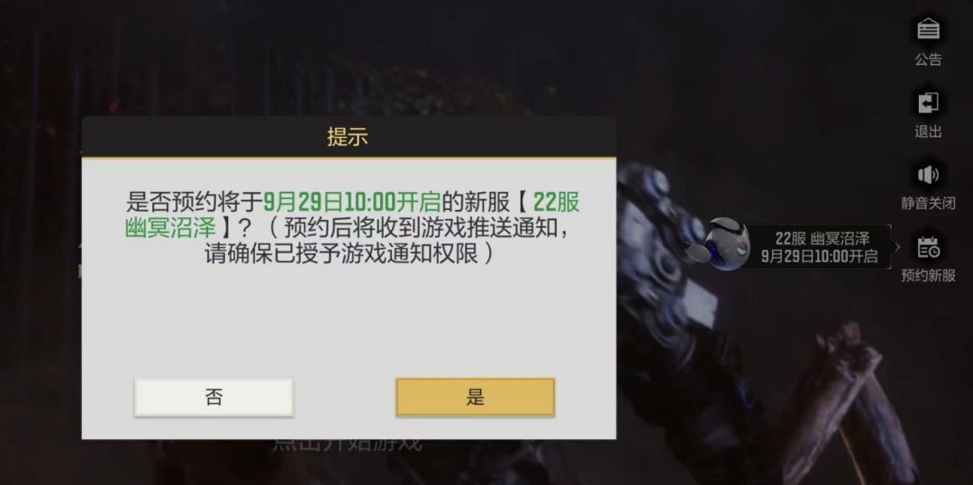Choose 否 to decline the reservation

pos(214,397)
